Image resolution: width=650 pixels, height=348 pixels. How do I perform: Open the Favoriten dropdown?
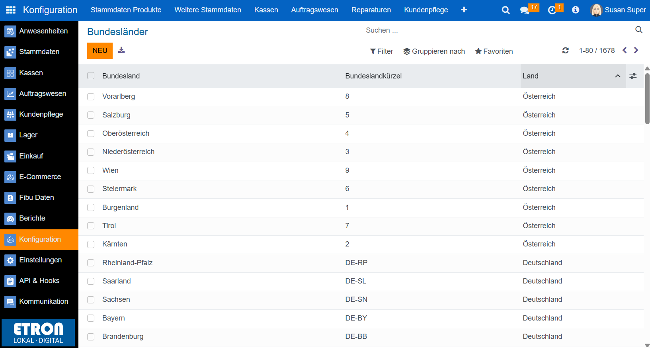tap(494, 51)
